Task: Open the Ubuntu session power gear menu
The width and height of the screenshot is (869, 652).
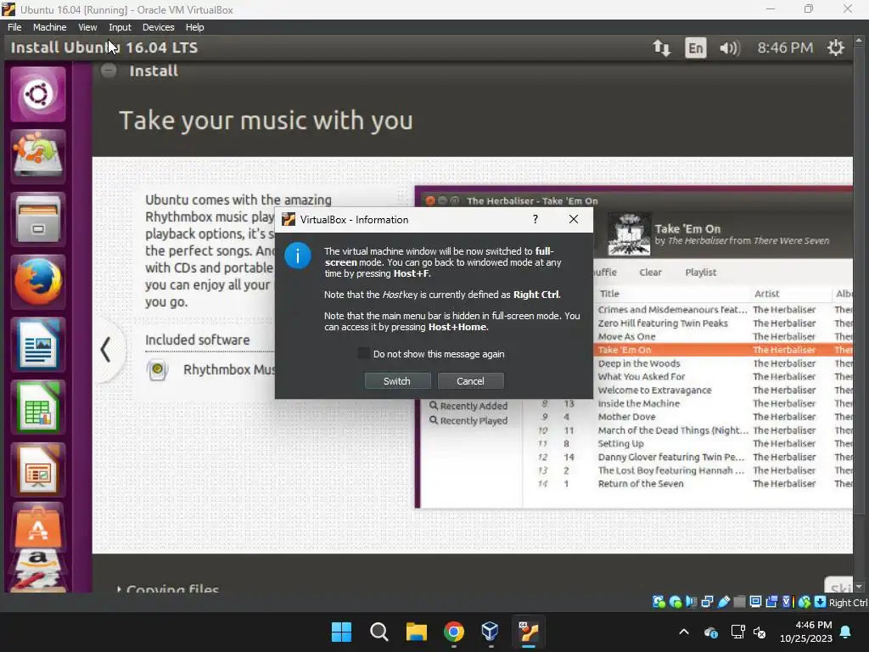Action: click(836, 48)
